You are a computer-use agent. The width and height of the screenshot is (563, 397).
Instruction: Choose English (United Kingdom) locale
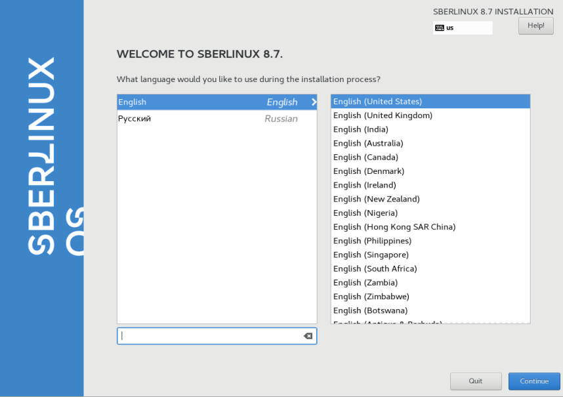pos(383,115)
